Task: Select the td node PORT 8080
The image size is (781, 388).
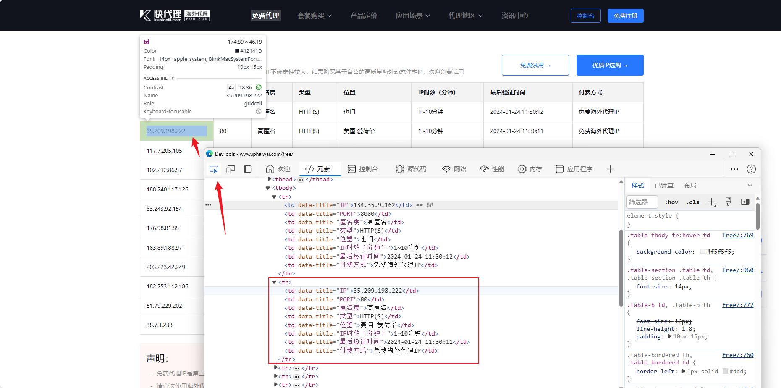Action: (338, 214)
